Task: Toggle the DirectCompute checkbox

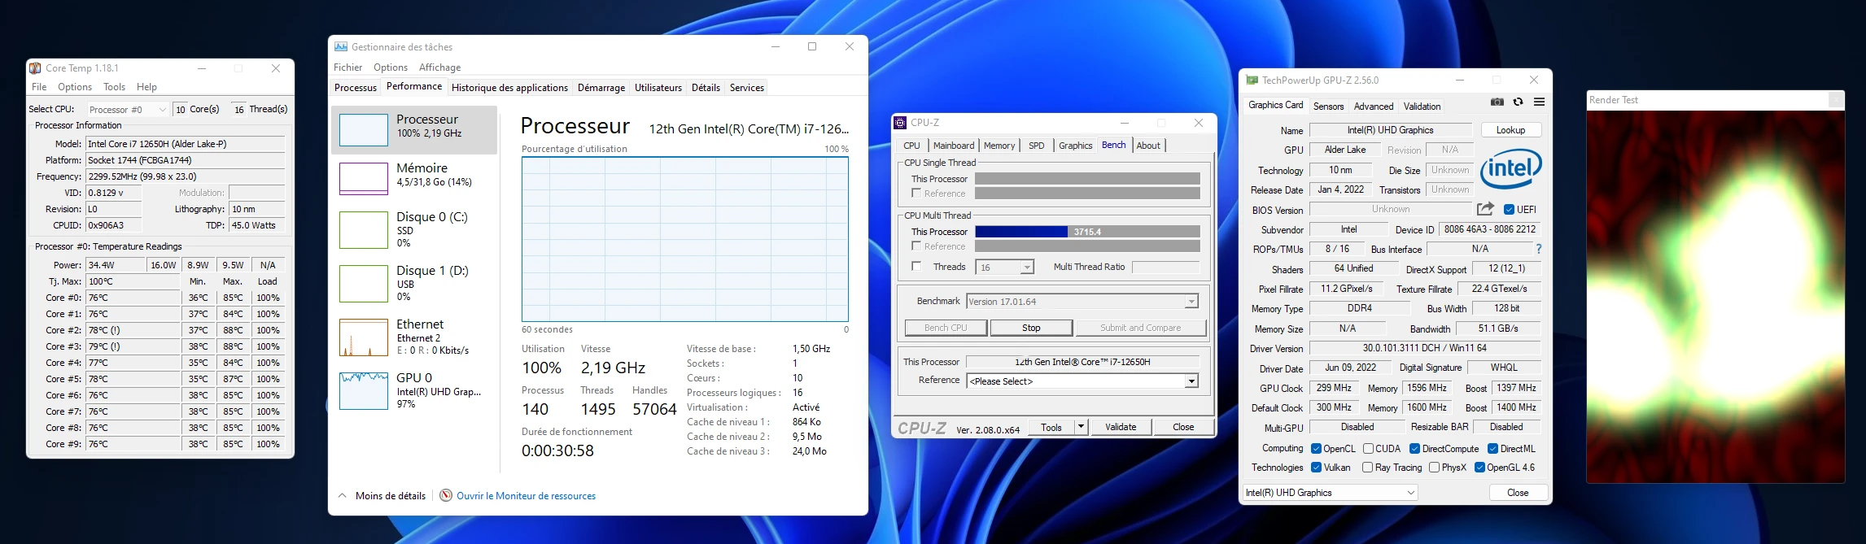Action: pyautogui.click(x=1414, y=449)
